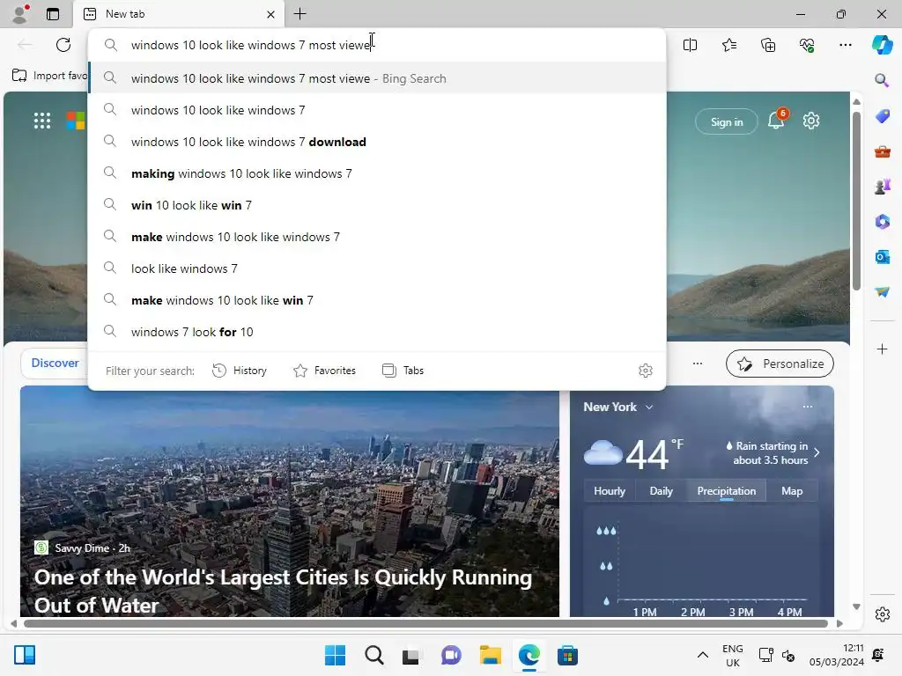Open the sidebar Drop paper plane icon

pyautogui.click(x=882, y=292)
